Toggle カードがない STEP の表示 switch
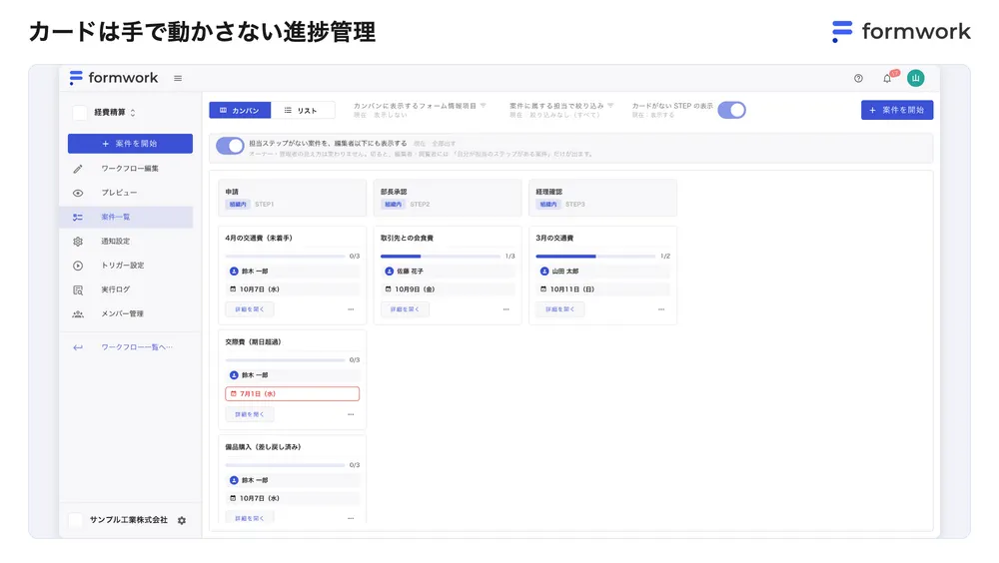999x563 pixels. point(731,110)
